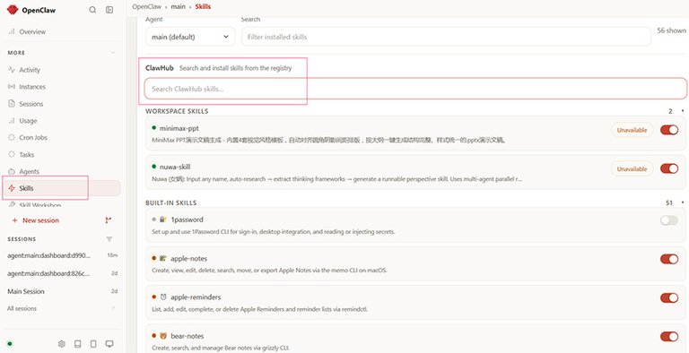This screenshot has width=689, height=353.
Task: Click the Unavailable badge for nuwa-skill
Action: point(632,169)
